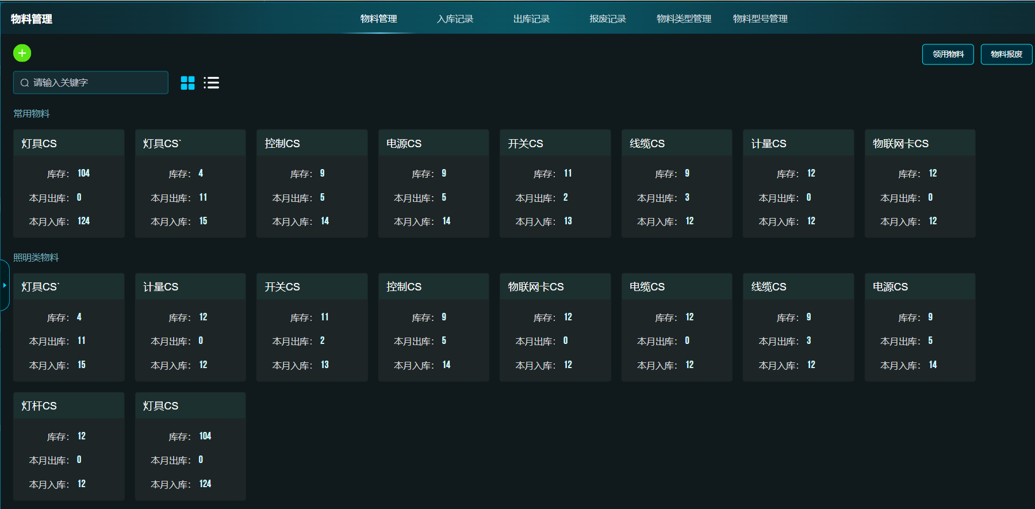Open the 入库记录 tab

coord(455,19)
